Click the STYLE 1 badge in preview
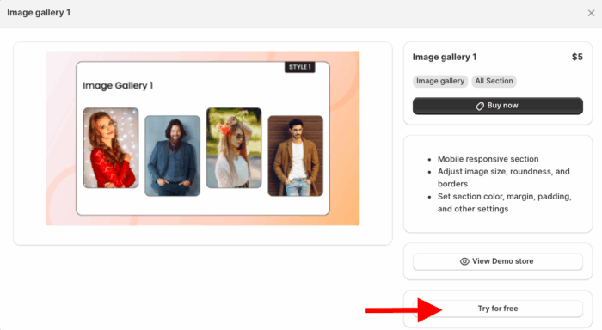 (x=300, y=67)
